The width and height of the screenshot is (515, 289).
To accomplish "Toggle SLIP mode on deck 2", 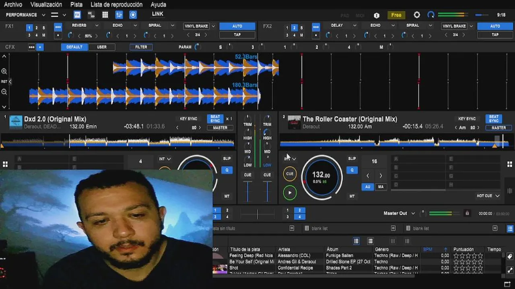I will [352, 159].
